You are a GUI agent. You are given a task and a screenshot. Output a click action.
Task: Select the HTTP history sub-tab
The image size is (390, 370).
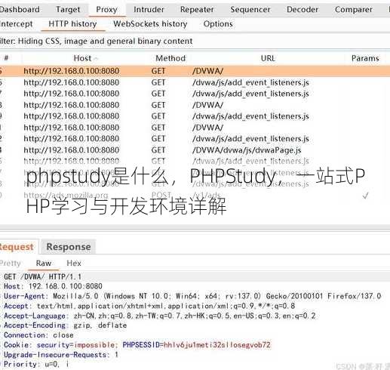(72, 24)
